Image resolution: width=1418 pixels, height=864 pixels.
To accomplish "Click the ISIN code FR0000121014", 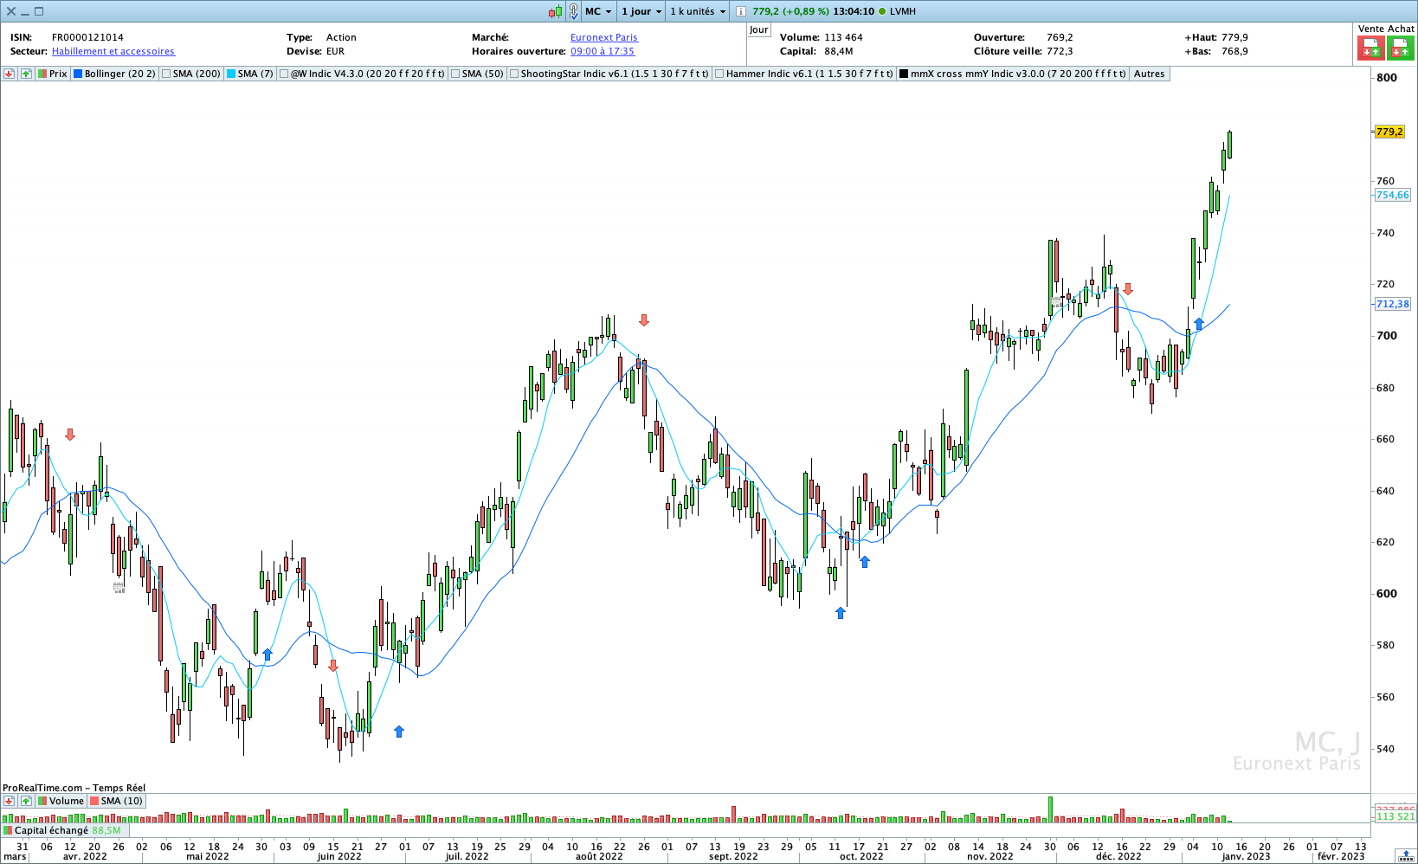I will 87,37.
